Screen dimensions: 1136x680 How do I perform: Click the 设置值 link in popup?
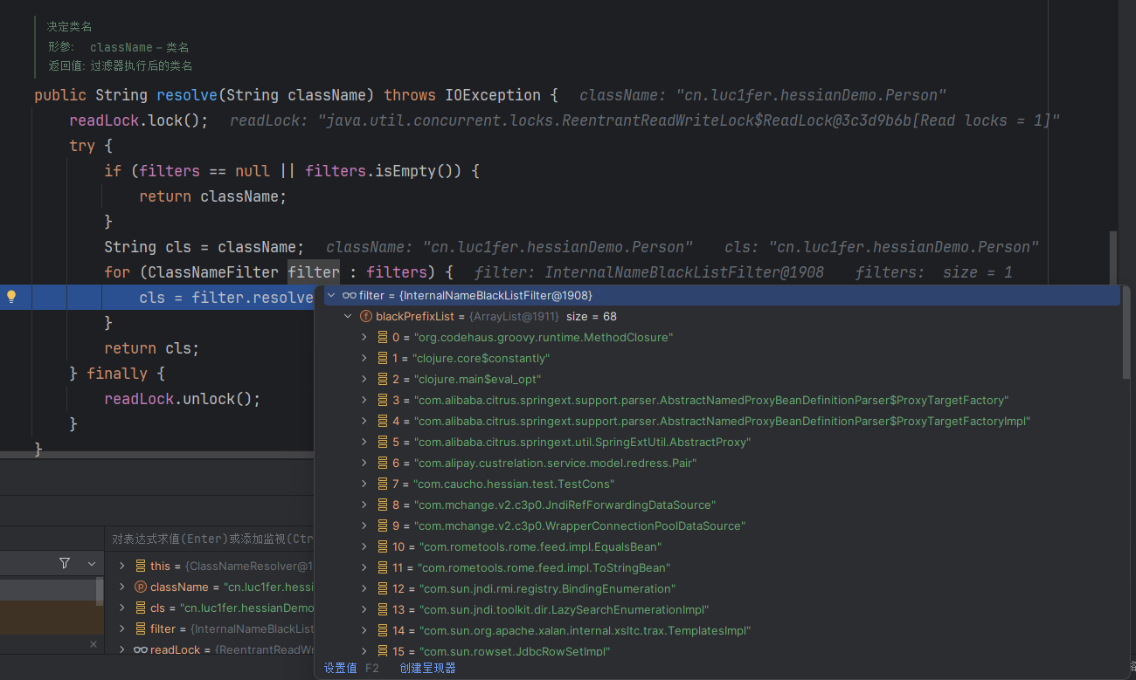tap(341, 668)
